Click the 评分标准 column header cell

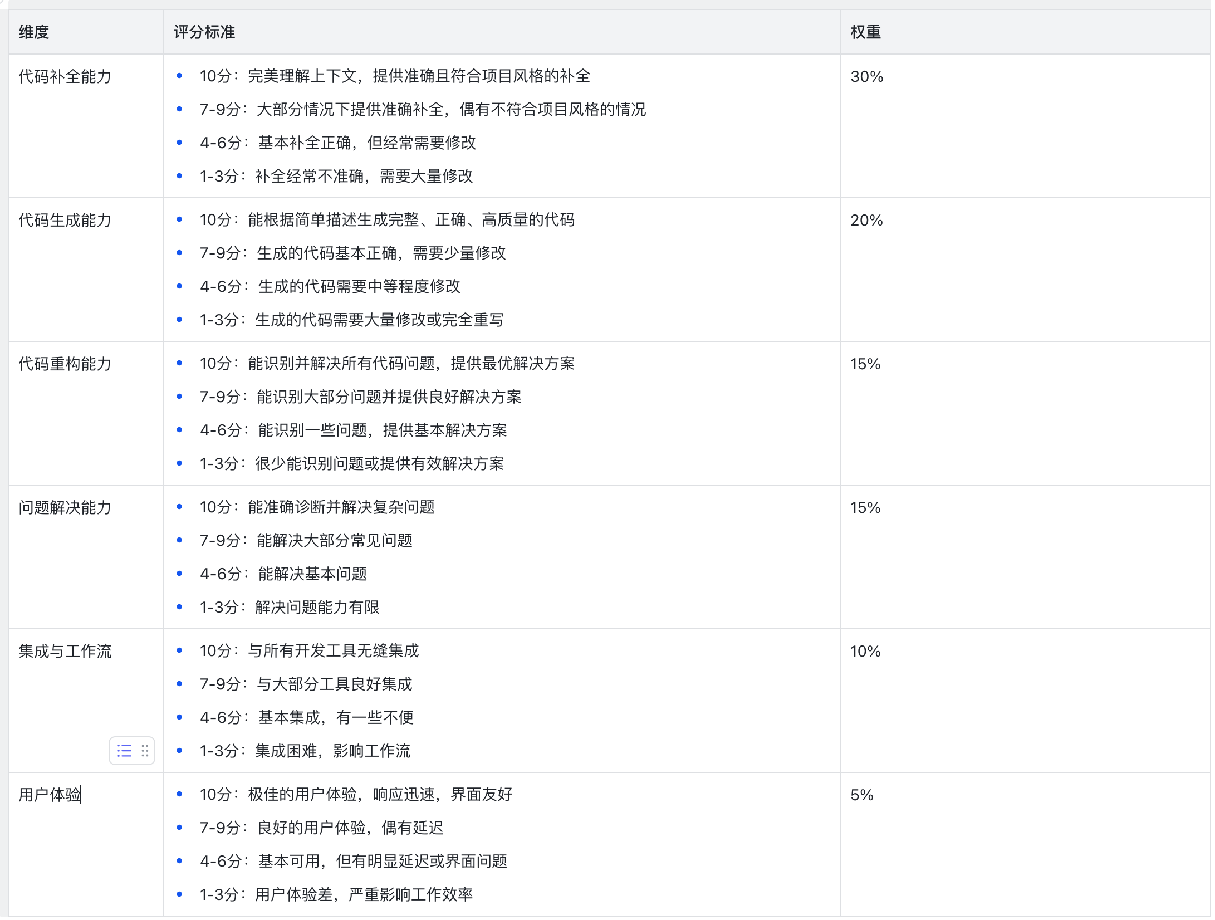(x=204, y=32)
